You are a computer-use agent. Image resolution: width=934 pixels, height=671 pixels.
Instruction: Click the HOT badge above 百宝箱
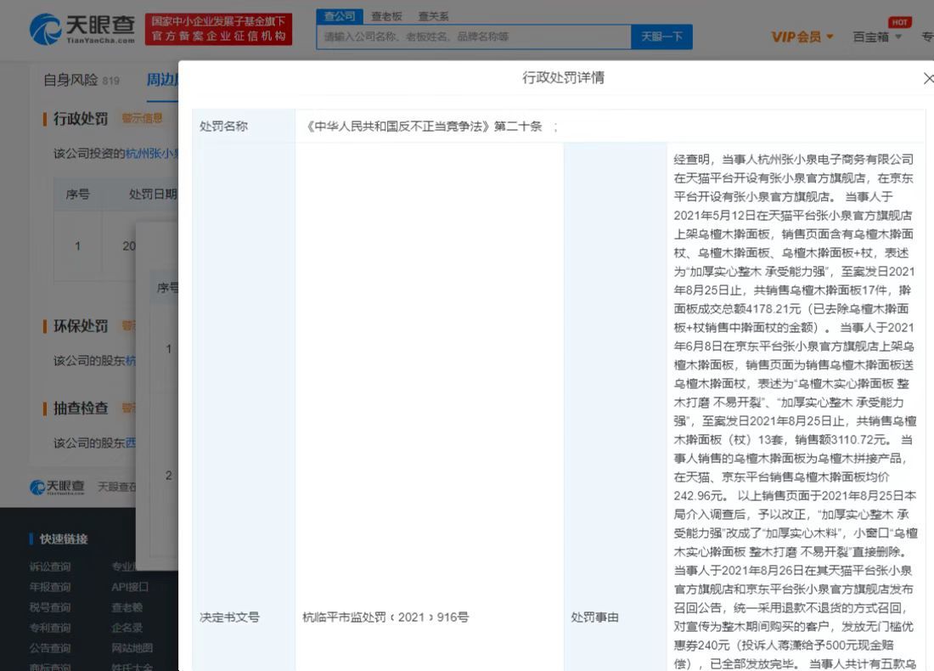click(x=899, y=22)
